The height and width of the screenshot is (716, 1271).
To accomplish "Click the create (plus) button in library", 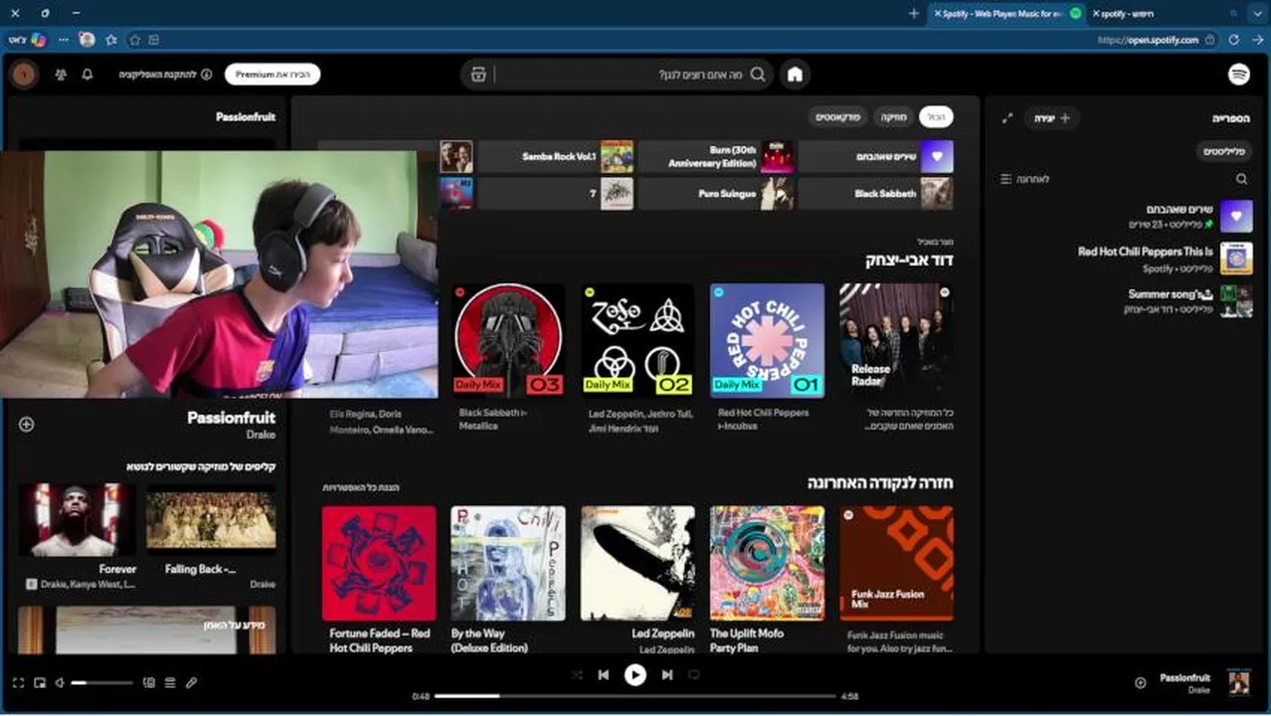I will [x=1052, y=118].
